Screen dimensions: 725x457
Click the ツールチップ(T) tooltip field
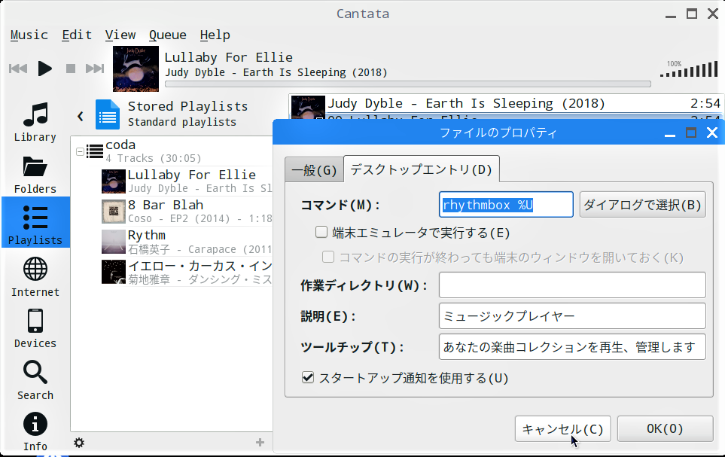572,347
